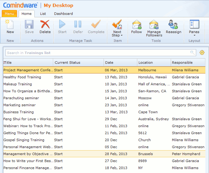This screenshot has height=173, width=209.
Task: Switch to the Dashboard tab
Action: [x=63, y=13]
